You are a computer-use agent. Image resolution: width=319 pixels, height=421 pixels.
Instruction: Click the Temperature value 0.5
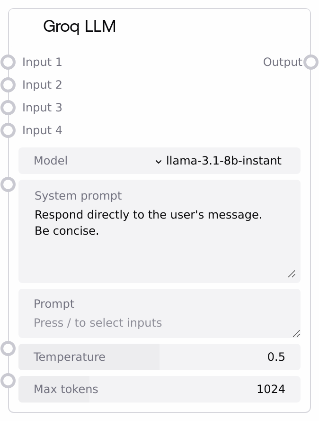[x=276, y=357]
